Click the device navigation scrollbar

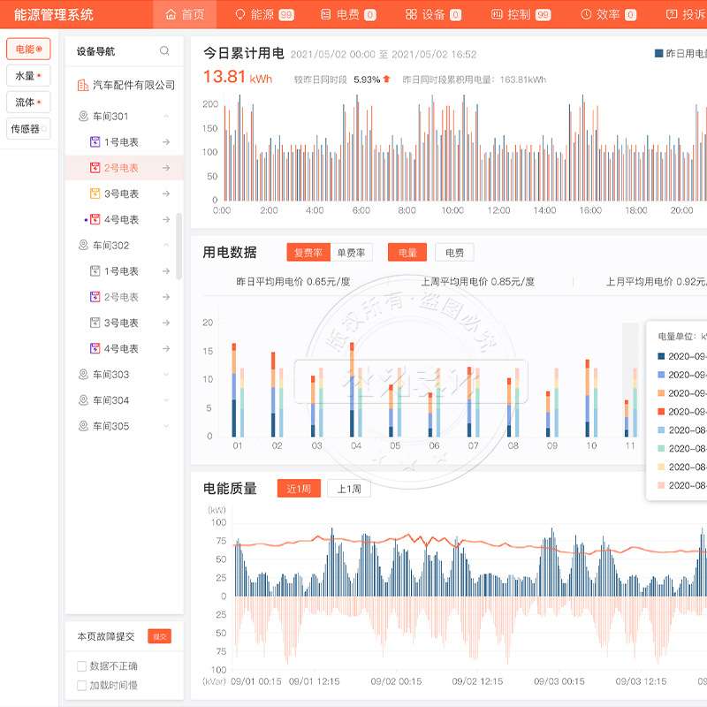[x=179, y=247]
